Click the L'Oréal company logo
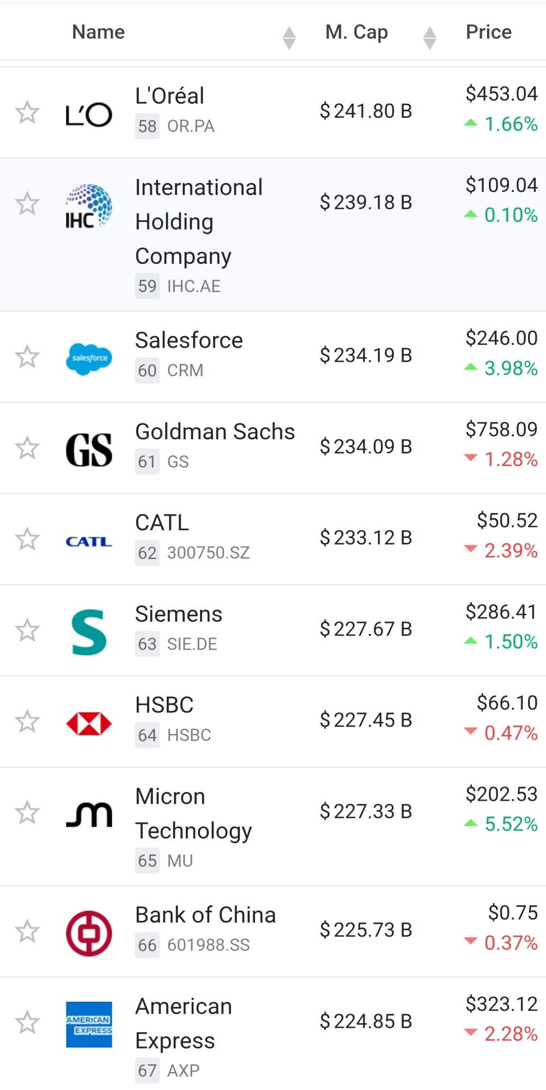The image size is (546, 1090). pos(89,114)
